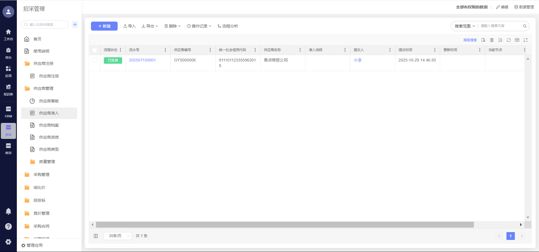539x252 pixels.
Task: Expand the 搜索范围 dropdown
Action: click(465, 26)
